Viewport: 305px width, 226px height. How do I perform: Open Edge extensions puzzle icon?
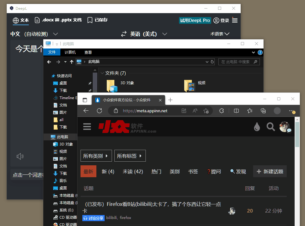222,111
